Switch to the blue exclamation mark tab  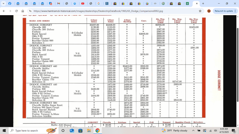click(107, 4)
